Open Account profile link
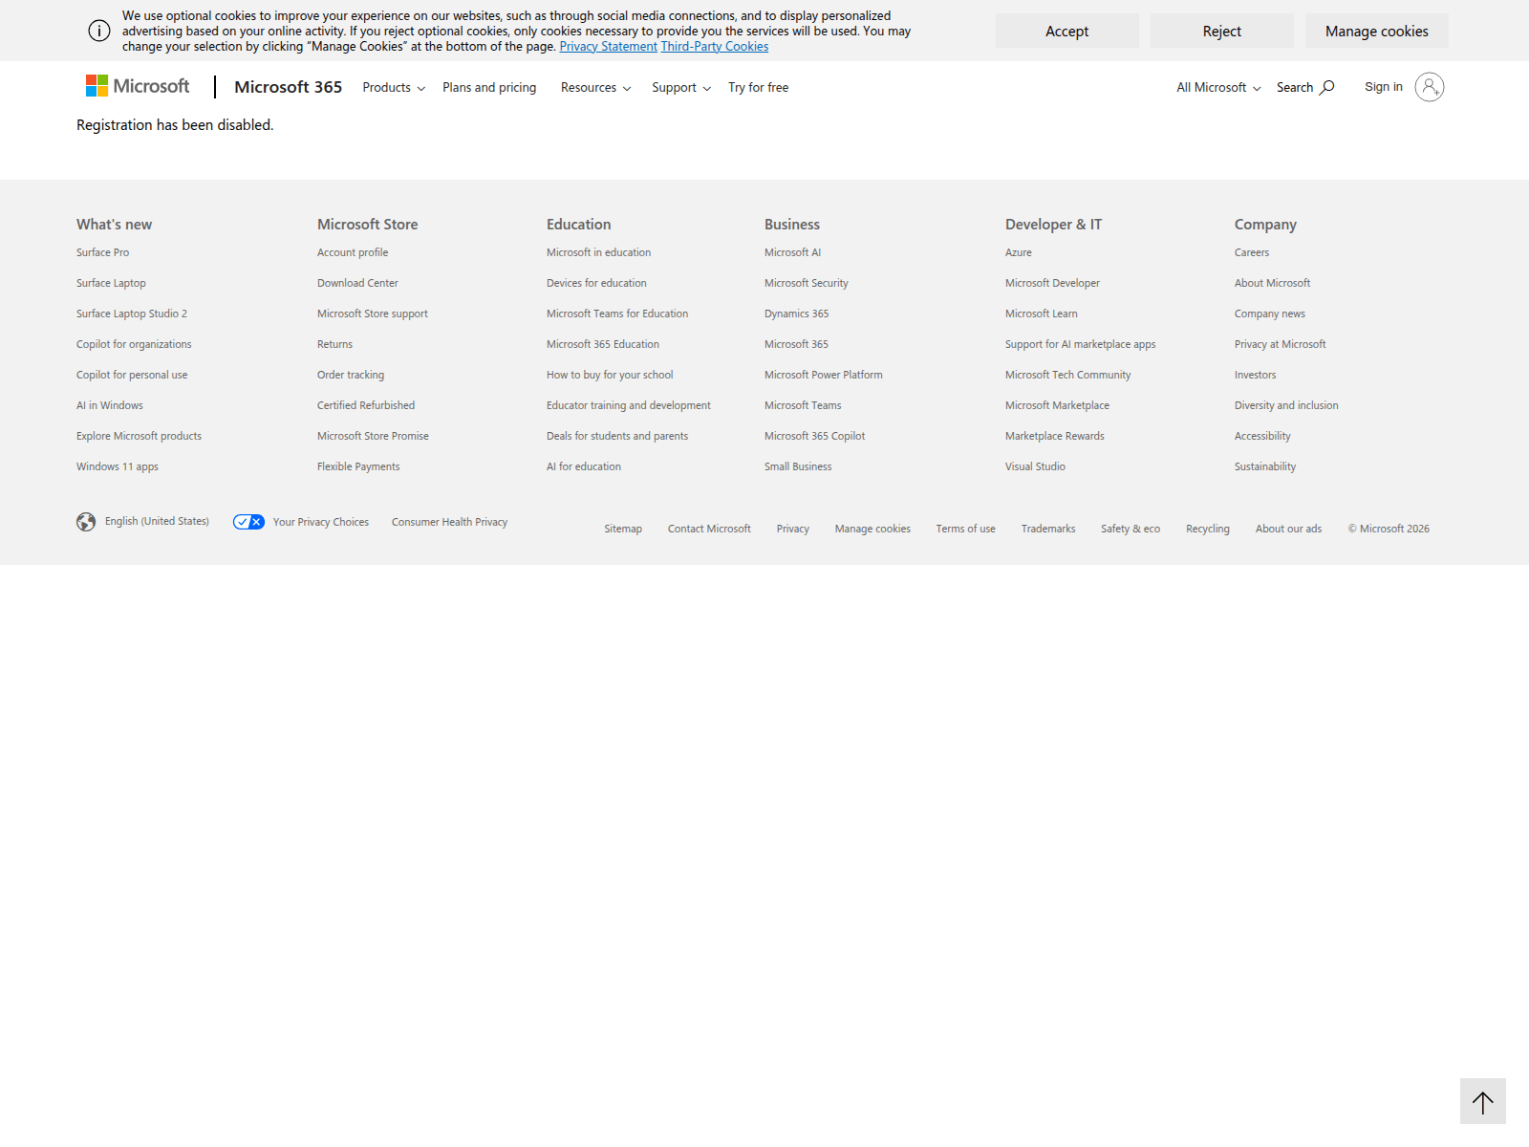Viewport: 1529px width, 1147px height. pyautogui.click(x=353, y=252)
